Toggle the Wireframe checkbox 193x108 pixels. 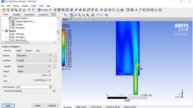[x=10, y=28]
